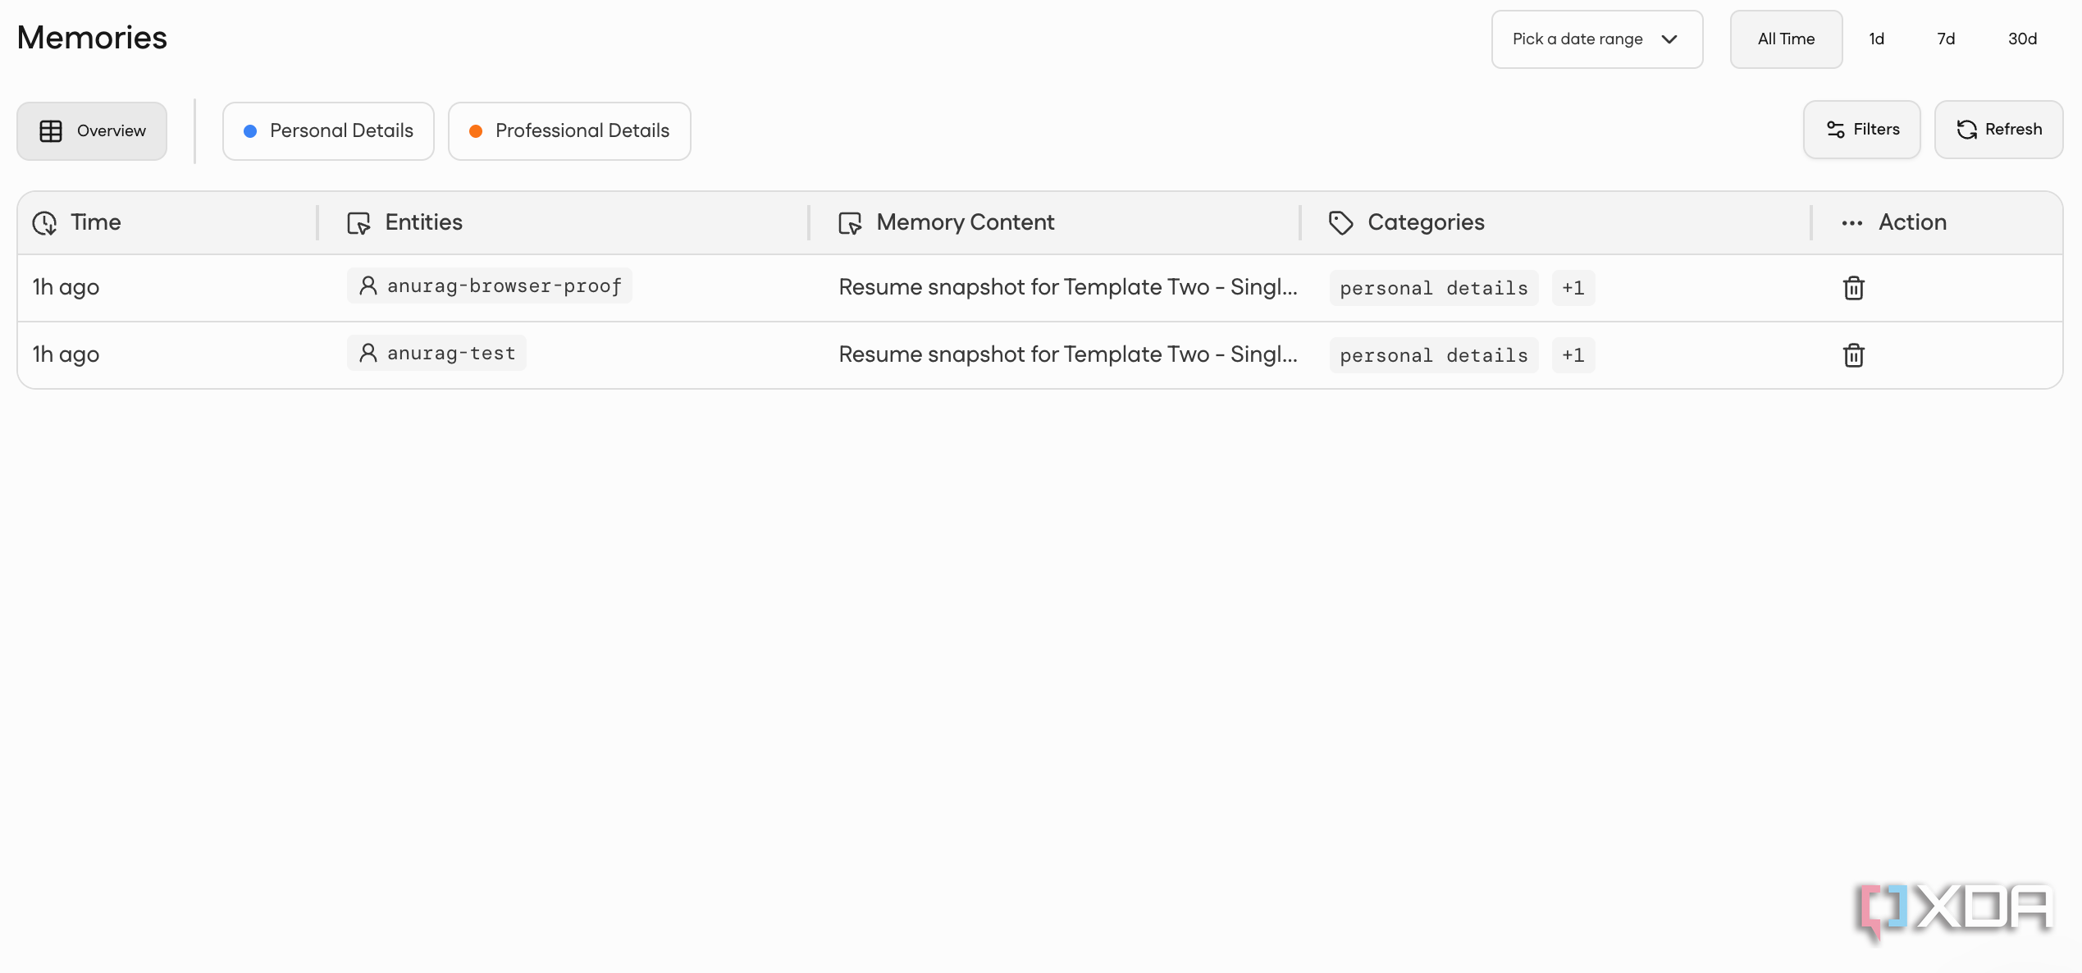Expand the +1 categories on first row
This screenshot has height=973, width=2082.
pyautogui.click(x=1573, y=288)
